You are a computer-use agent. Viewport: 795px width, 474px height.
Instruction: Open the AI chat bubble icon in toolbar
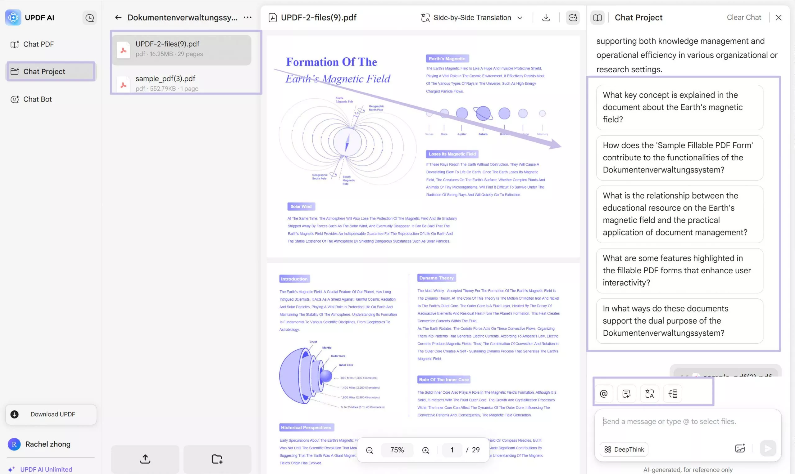pyautogui.click(x=573, y=18)
